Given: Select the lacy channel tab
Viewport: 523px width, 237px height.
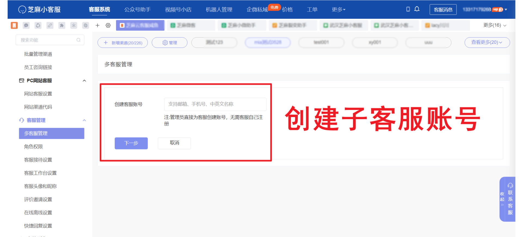Looking at the screenshot, I should pos(445,25).
